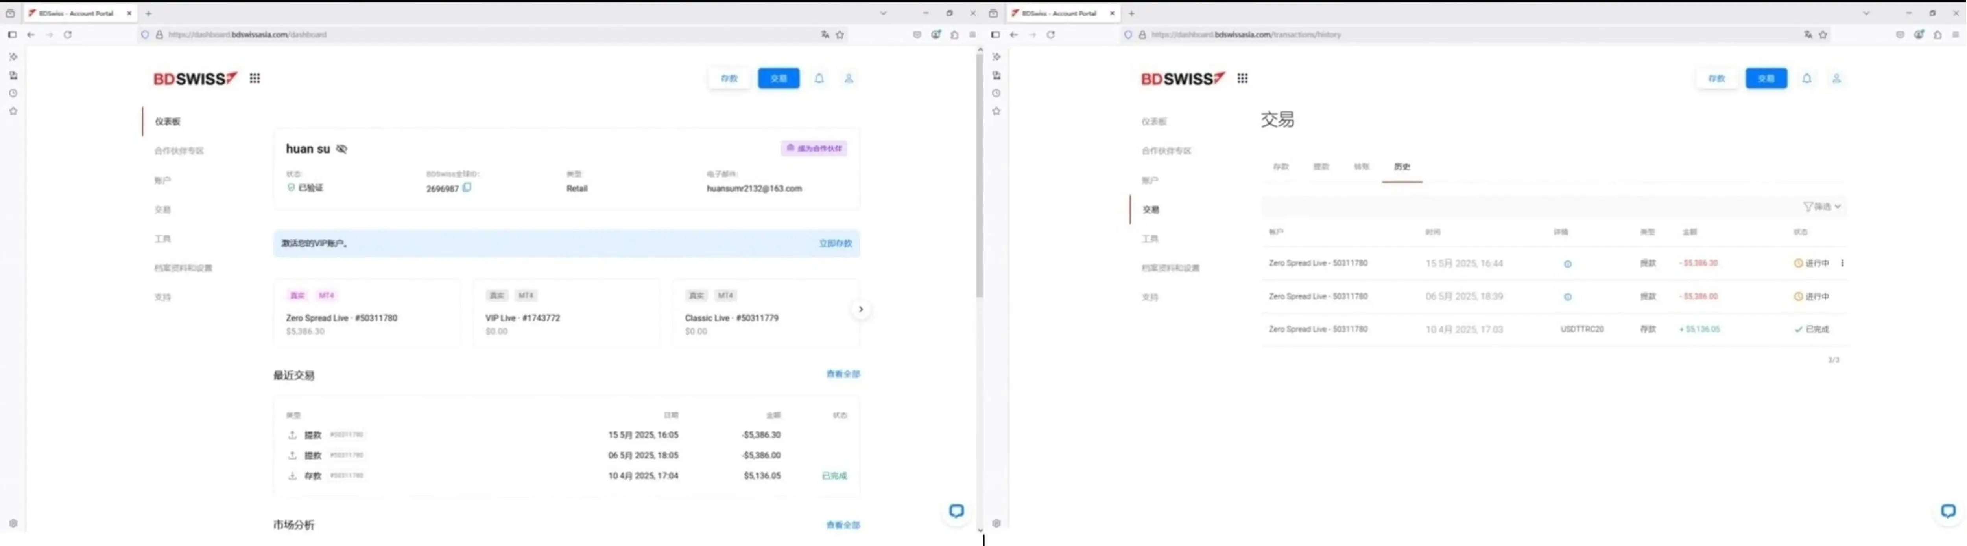Open 工具 in the sidebar menu
Viewport: 1967px width, 546px height.
[162, 238]
